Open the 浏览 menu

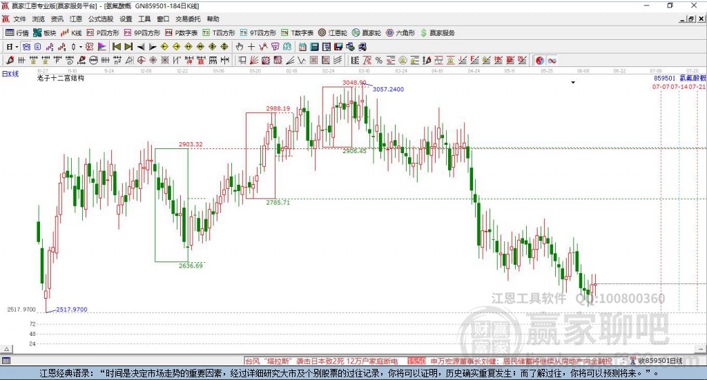(x=39, y=19)
